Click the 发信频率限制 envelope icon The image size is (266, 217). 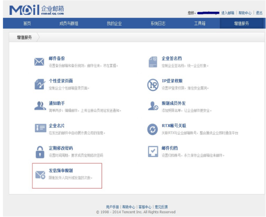pos(41,175)
